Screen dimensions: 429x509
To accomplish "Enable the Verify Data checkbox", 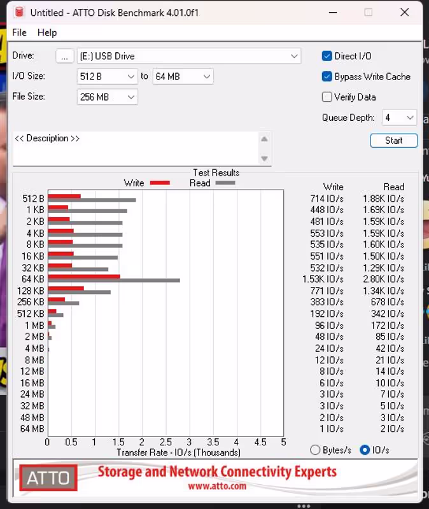I will (327, 97).
